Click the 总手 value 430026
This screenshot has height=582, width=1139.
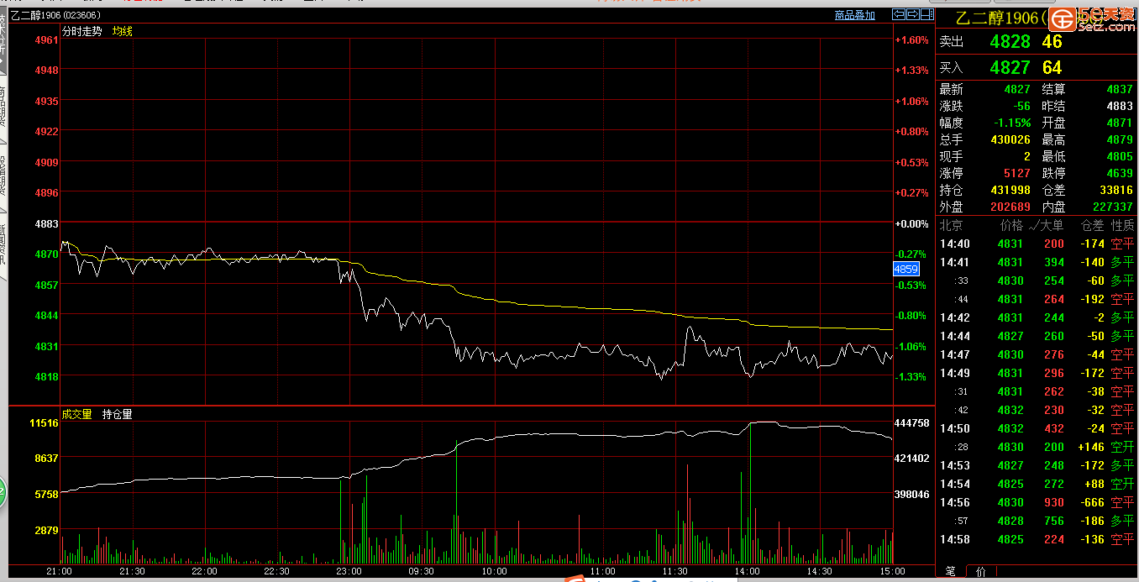click(x=1010, y=139)
